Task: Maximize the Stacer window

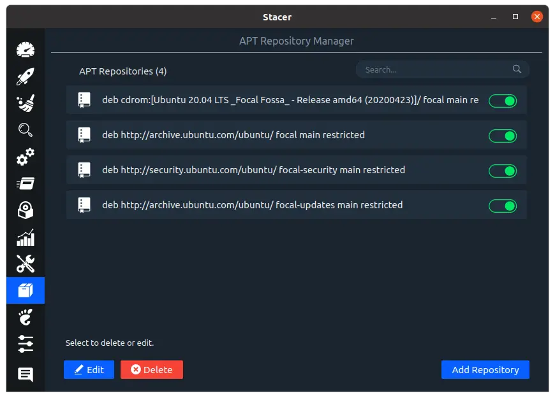Action: click(515, 17)
